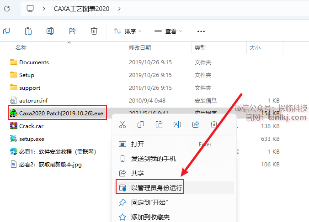Viewport: 309px width, 222px height.
Task: Click the This PC monitor icon
Action: pos(30,9)
